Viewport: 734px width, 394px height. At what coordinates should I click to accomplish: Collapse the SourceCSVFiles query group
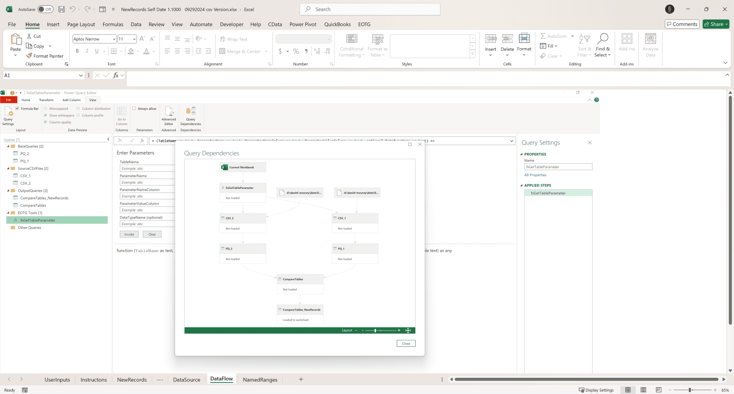[9, 168]
